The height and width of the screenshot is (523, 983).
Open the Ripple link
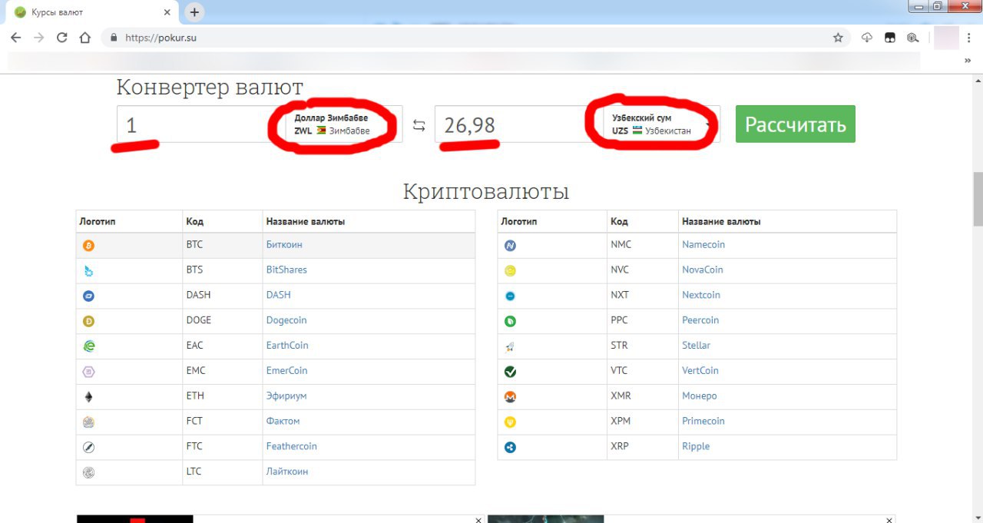696,446
